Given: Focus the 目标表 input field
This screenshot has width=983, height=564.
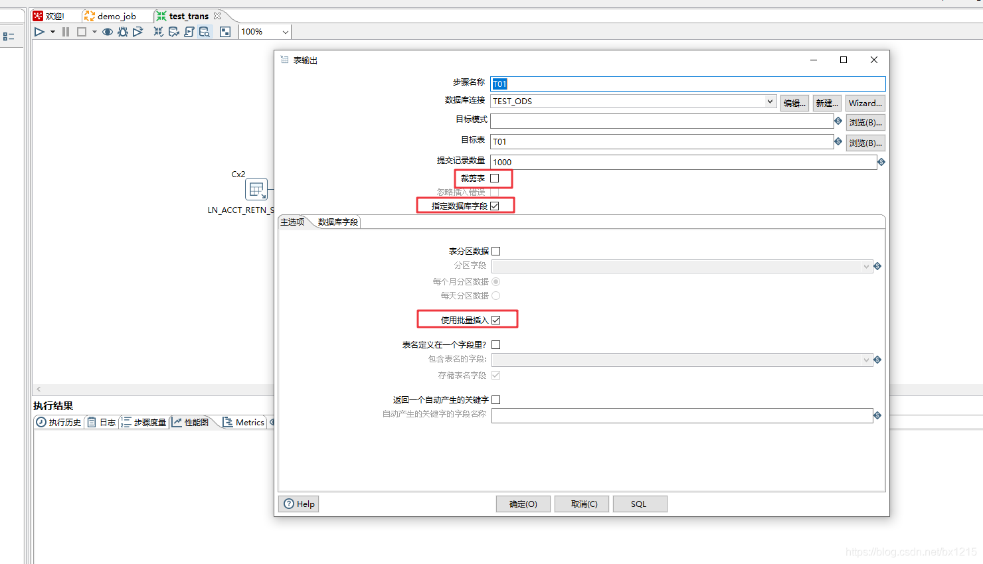Looking at the screenshot, I should 662,141.
